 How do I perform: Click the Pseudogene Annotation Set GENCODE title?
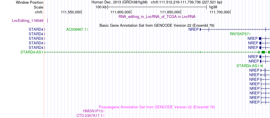click(x=157, y=107)
